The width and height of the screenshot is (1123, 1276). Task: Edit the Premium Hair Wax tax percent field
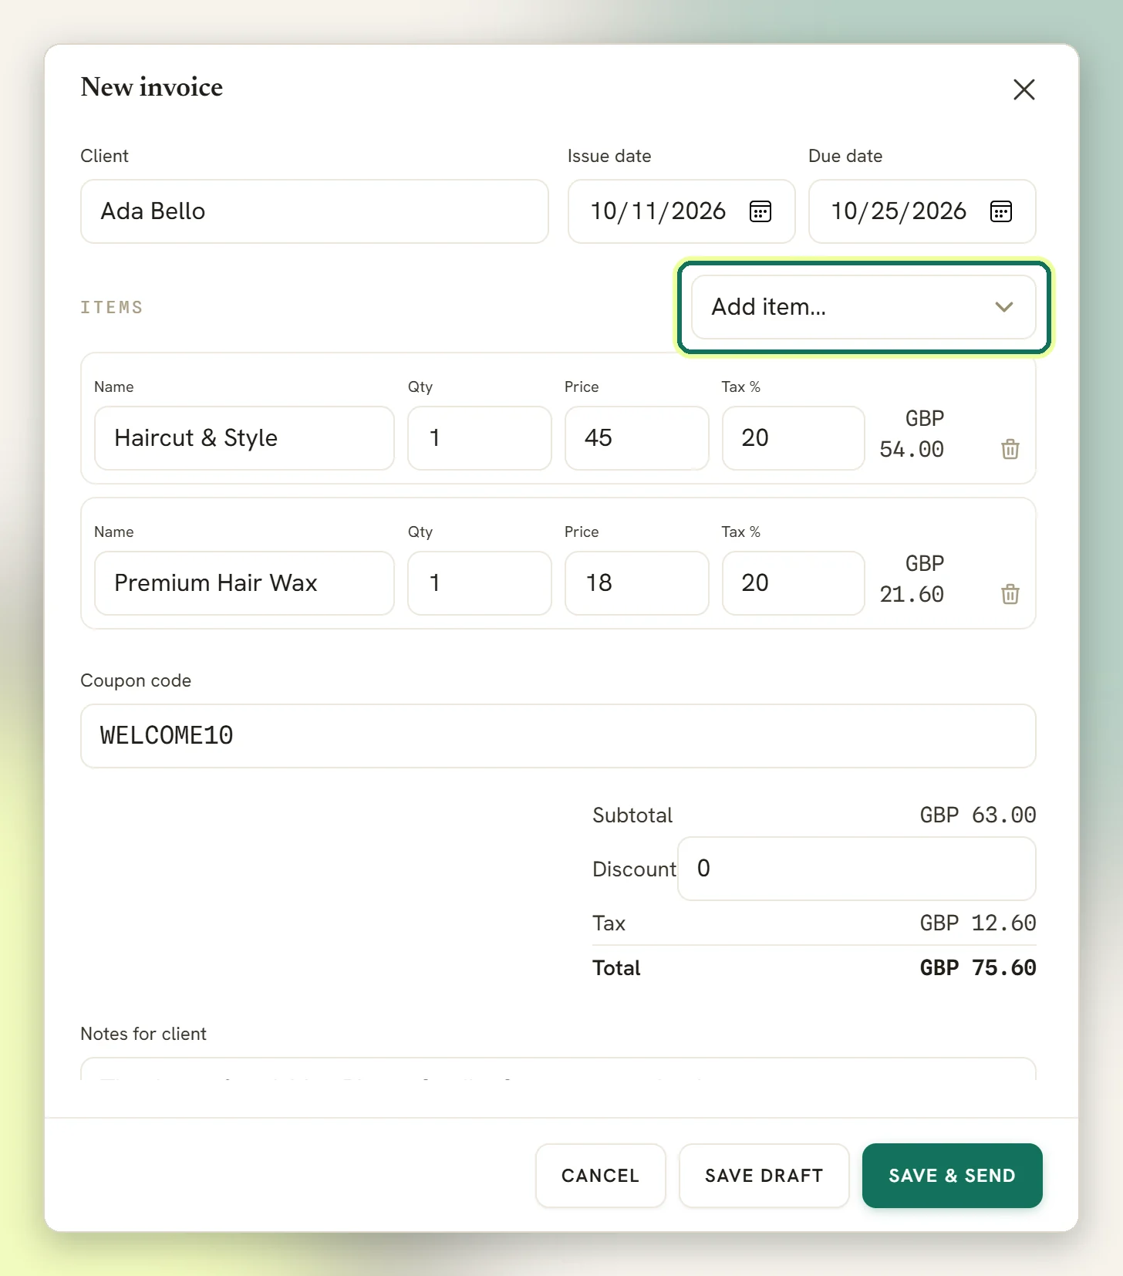click(794, 583)
